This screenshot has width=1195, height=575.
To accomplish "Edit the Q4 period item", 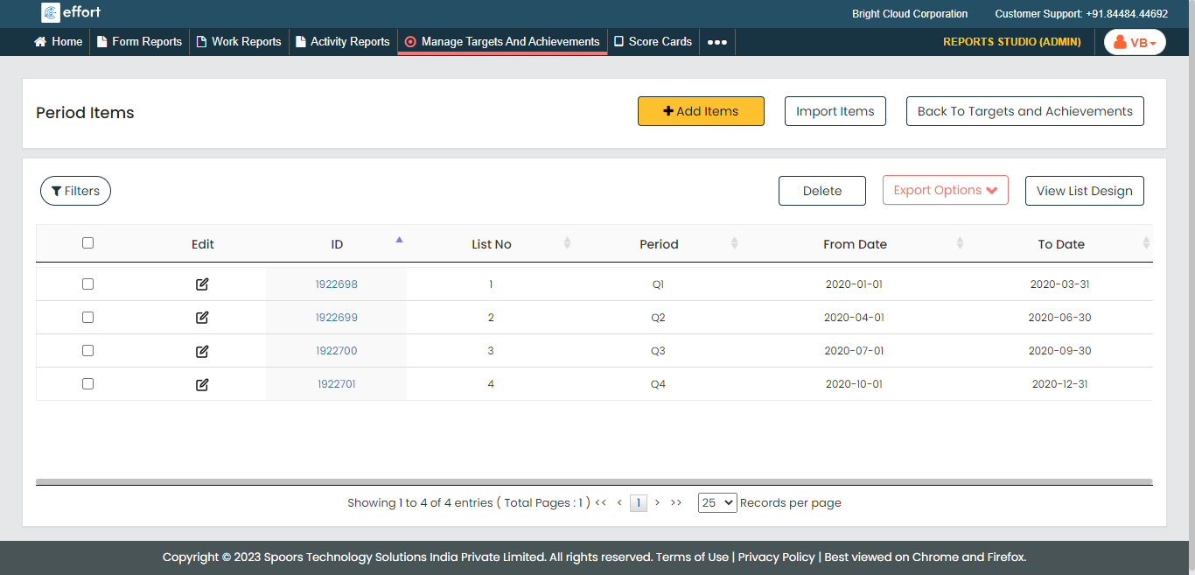I will [x=202, y=384].
